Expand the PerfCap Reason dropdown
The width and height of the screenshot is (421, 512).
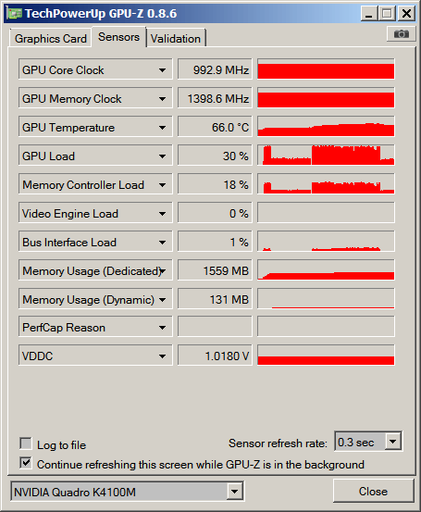click(162, 328)
